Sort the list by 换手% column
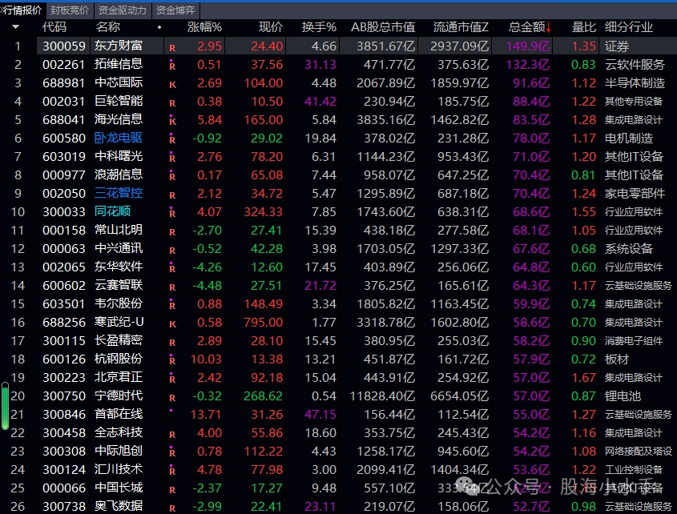The width and height of the screenshot is (677, 514). (319, 27)
